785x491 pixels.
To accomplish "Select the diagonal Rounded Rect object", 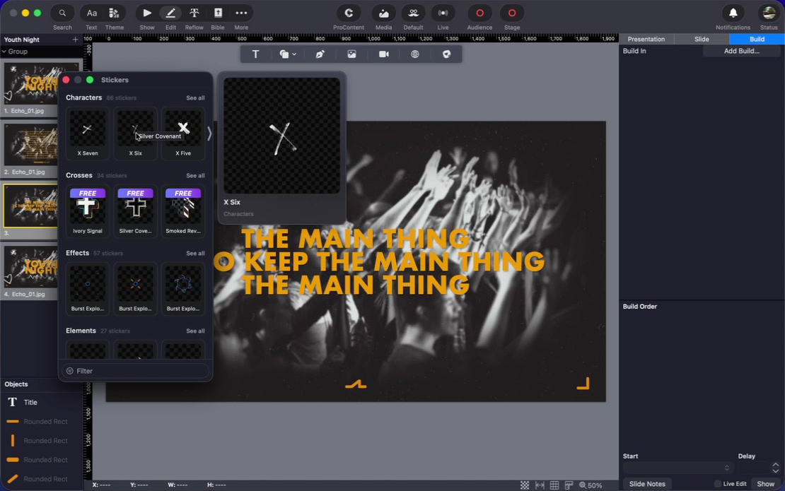I will (x=41, y=479).
